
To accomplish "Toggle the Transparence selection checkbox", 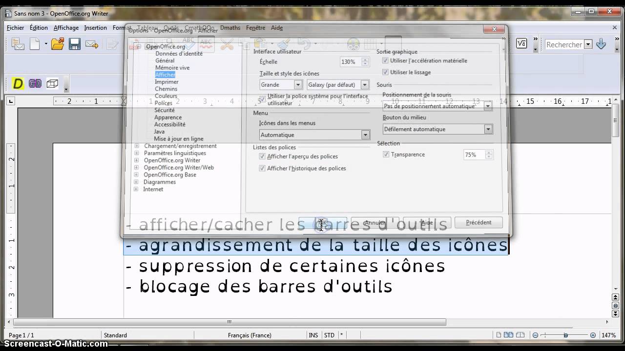I will tap(386, 155).
